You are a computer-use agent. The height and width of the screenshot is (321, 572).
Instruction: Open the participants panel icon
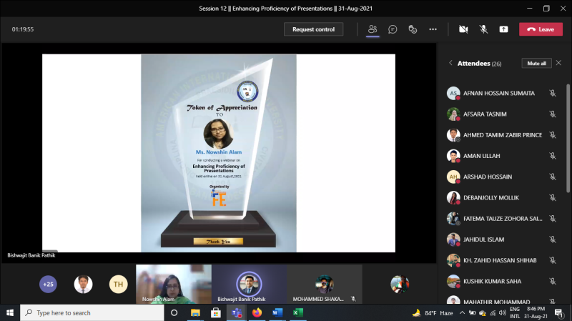tap(373, 29)
